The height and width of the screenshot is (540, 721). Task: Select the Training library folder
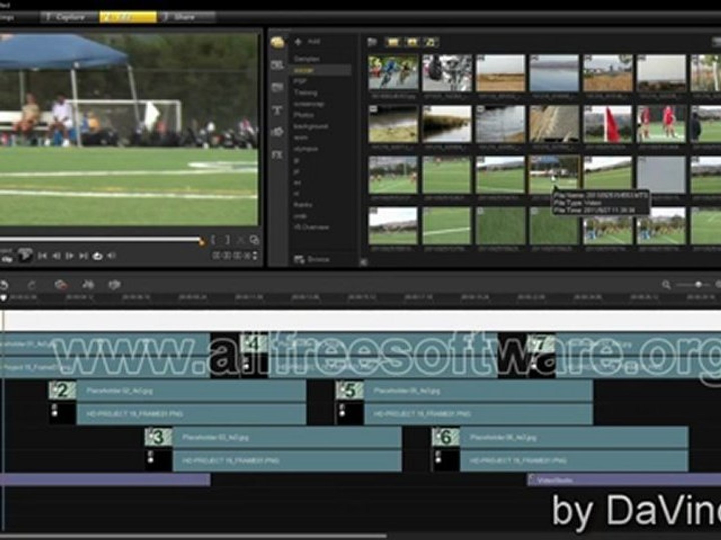305,92
